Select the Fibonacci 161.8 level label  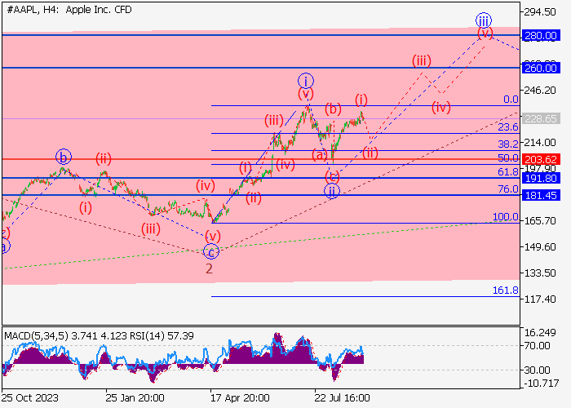[506, 290]
